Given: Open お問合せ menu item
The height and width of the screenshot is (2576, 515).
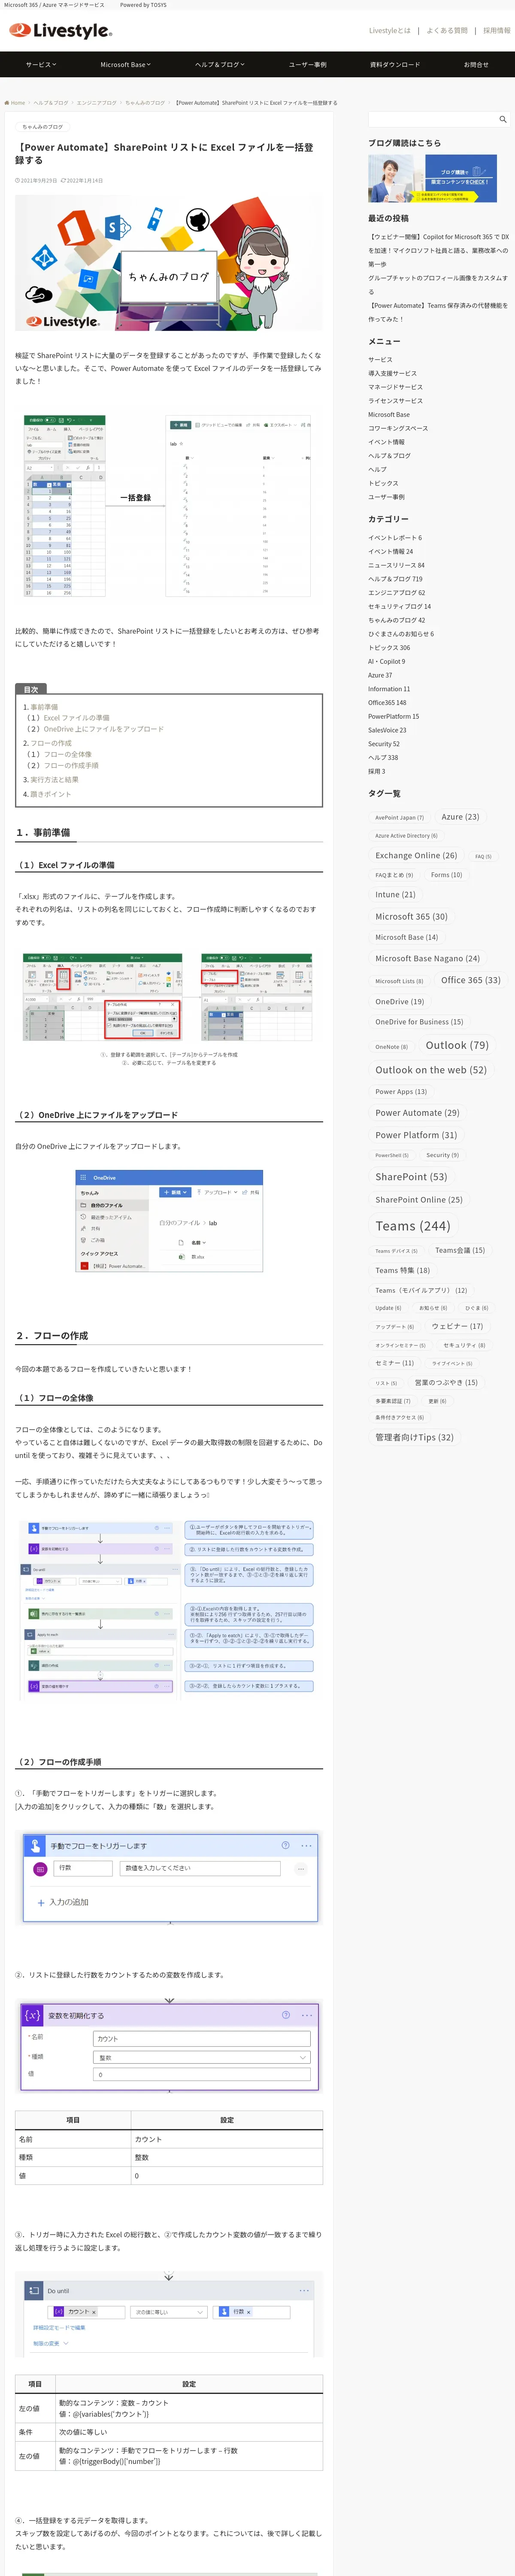Looking at the screenshot, I should pos(476,64).
